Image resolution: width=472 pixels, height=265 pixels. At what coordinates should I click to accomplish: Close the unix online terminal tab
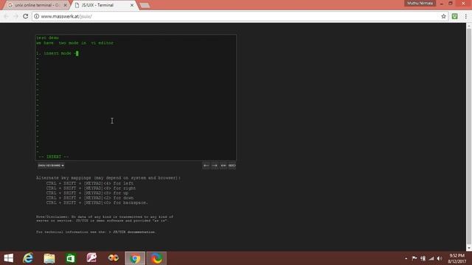coord(66,5)
